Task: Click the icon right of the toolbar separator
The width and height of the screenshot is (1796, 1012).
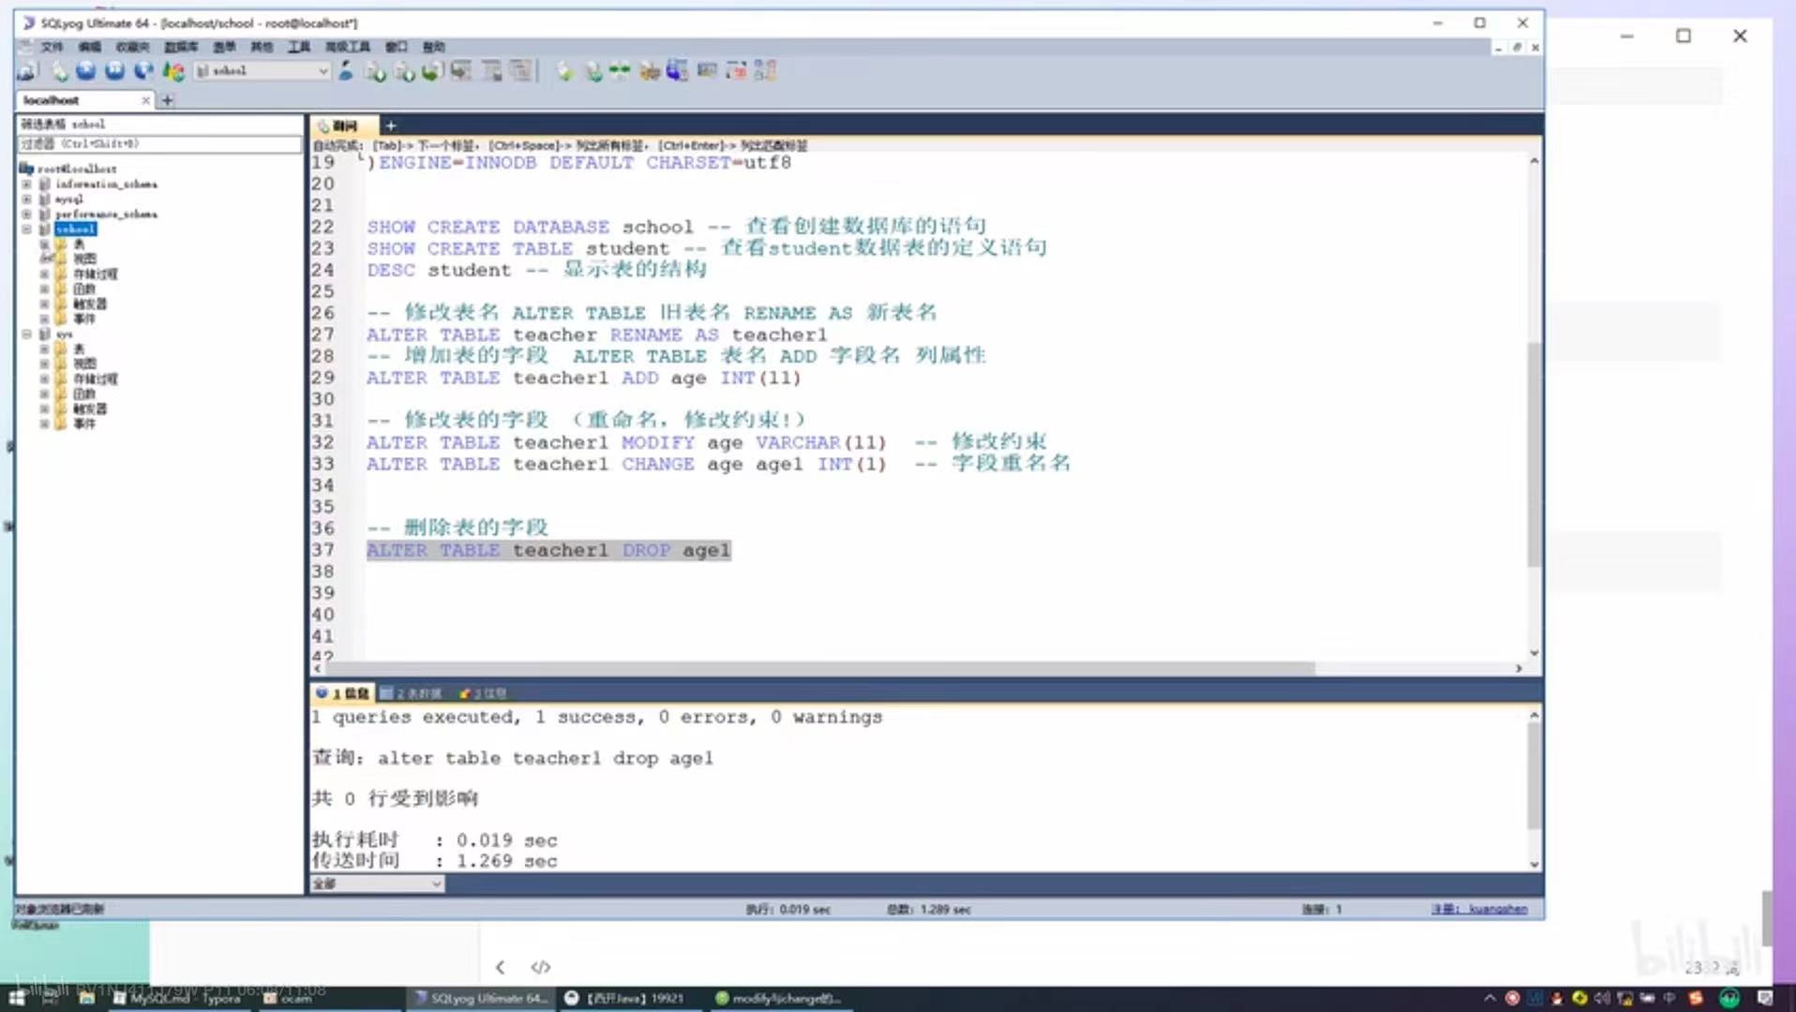Action: click(564, 70)
